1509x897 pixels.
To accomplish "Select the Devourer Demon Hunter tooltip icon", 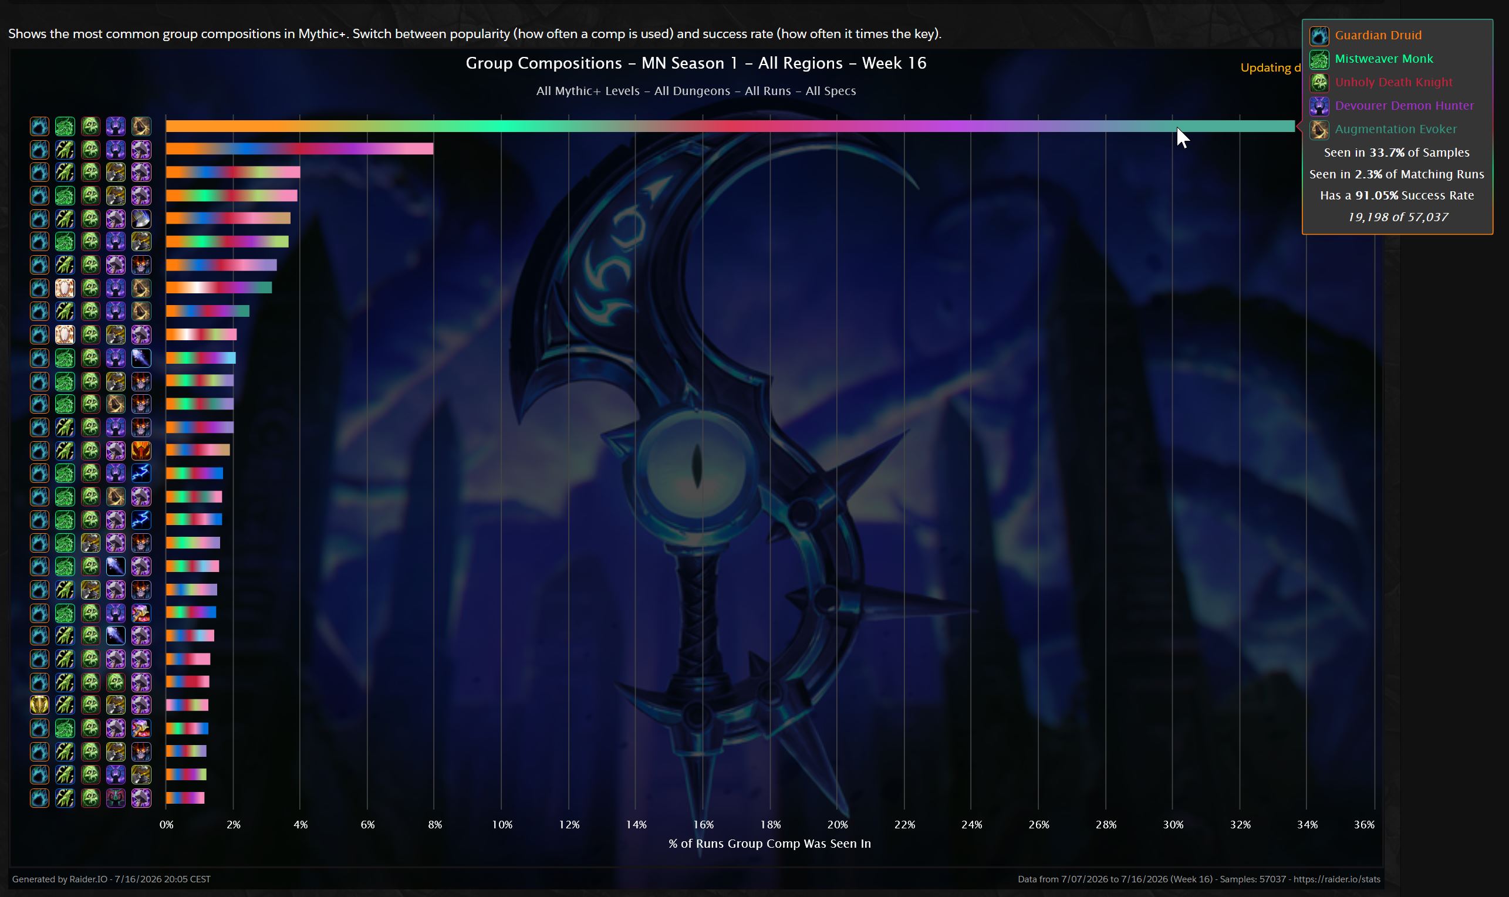I will [1319, 106].
